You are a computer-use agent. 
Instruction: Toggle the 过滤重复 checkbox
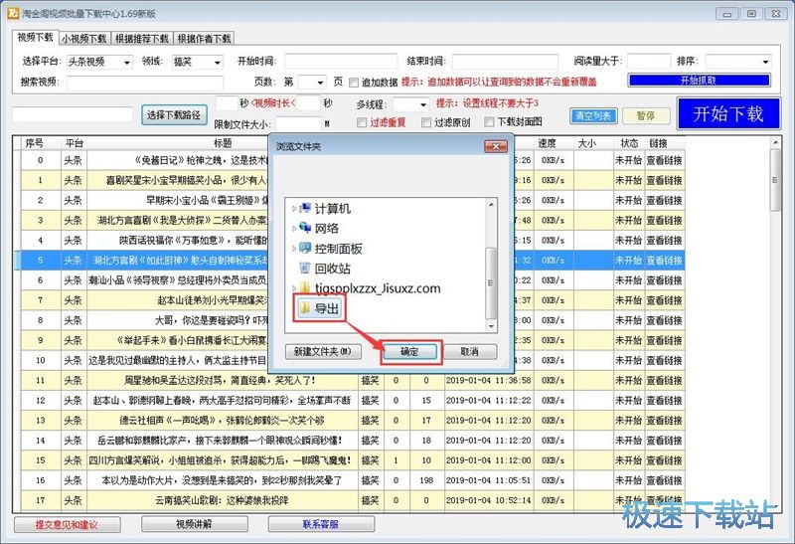(x=363, y=122)
